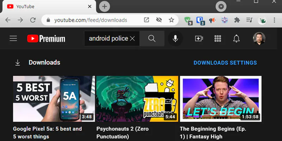Screen dimensions: 282x141
Task: Reload the current page
Action: pyautogui.click(x=33, y=20)
